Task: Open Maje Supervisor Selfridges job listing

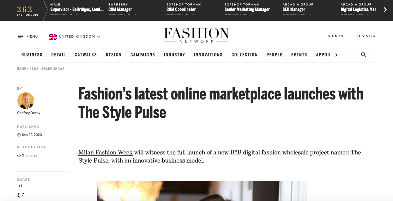Action: pyautogui.click(x=77, y=10)
